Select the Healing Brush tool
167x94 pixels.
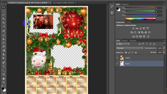tap(4, 31)
